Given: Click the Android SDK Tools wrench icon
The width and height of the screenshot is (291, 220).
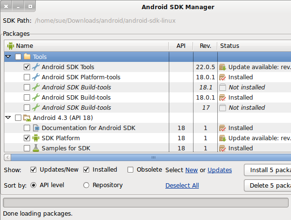Looking at the screenshot, I should (x=36, y=67).
